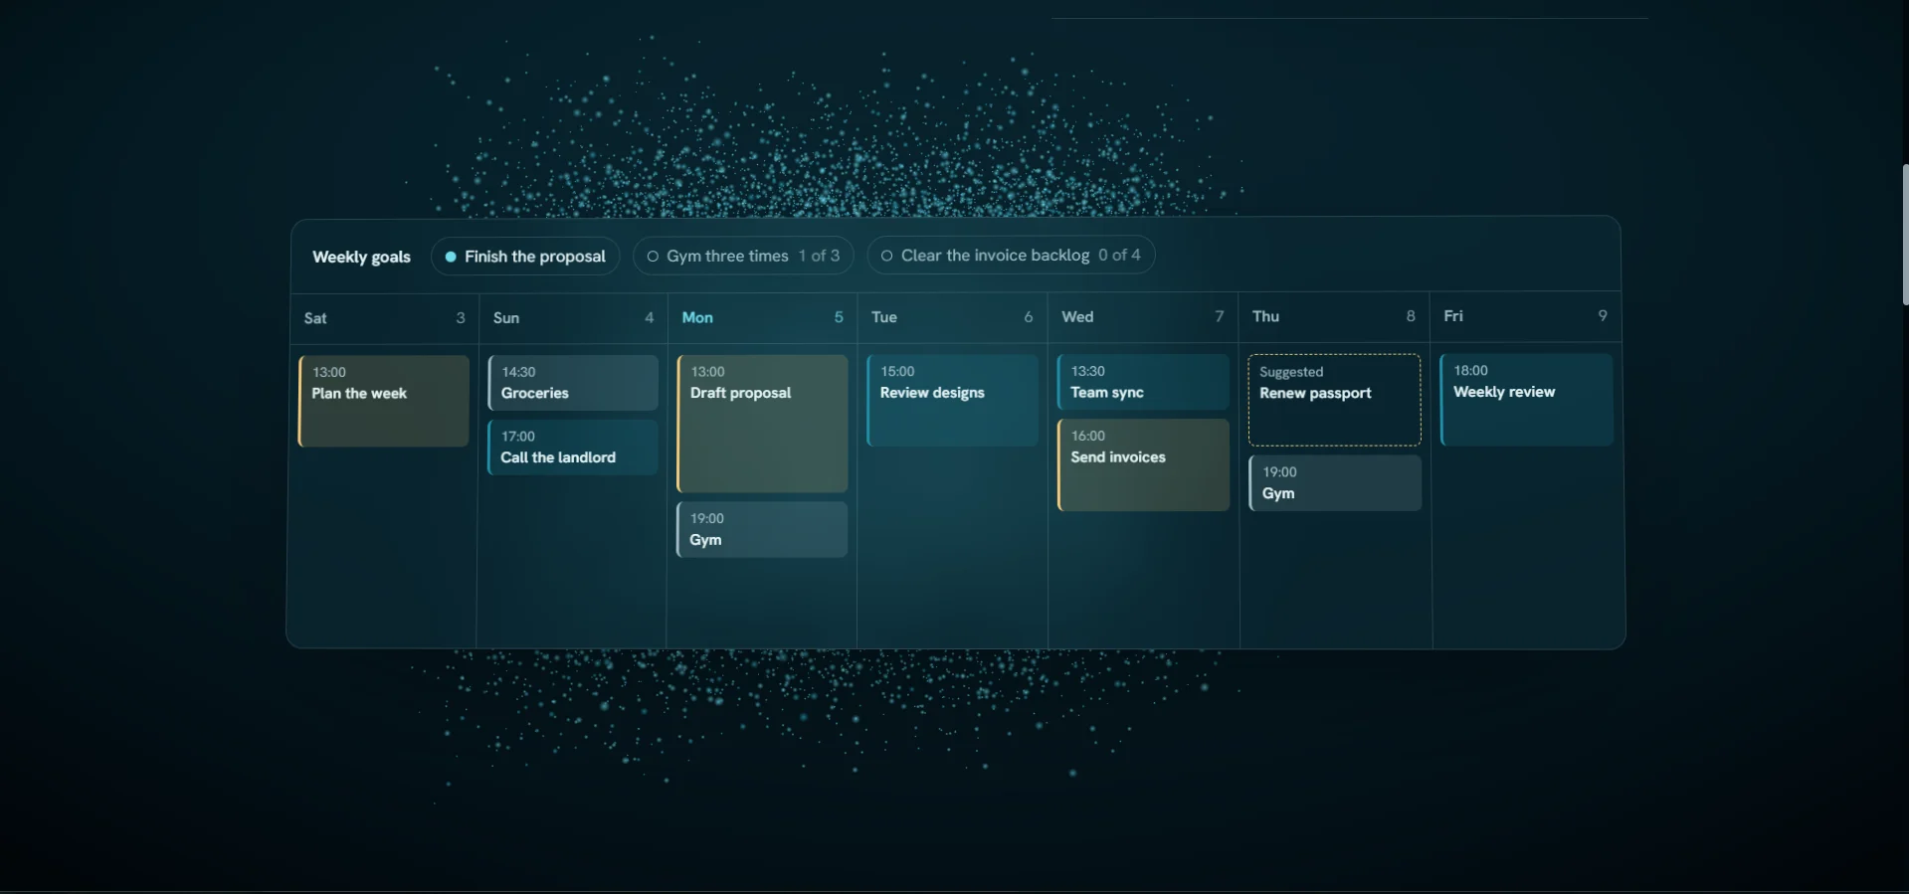The image size is (1909, 894).
Task: Select the Sat 3 day header
Action: coord(384,318)
